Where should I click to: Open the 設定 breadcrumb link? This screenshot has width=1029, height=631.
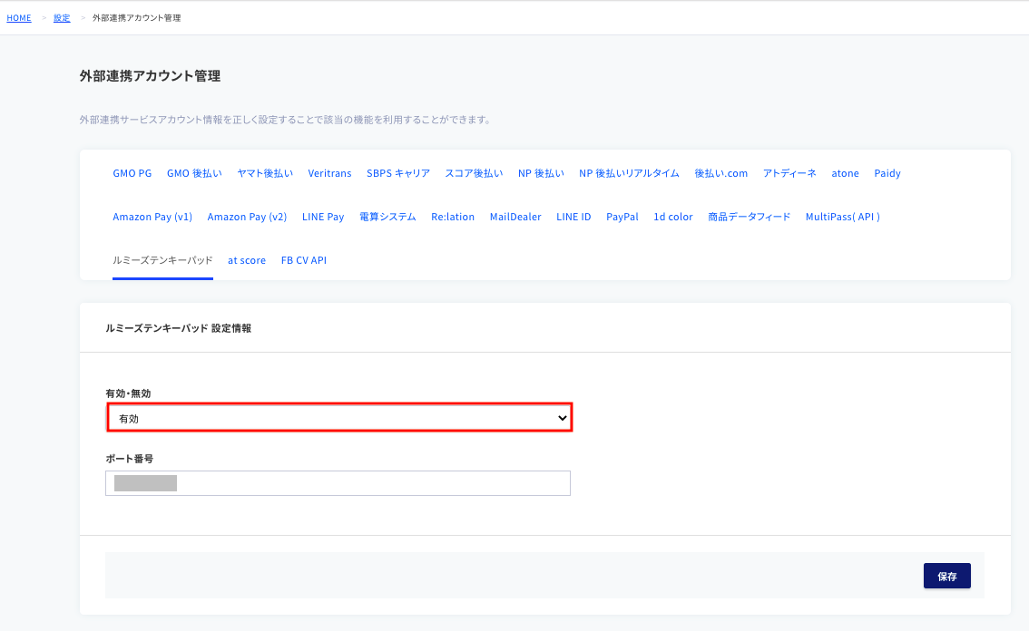pyautogui.click(x=61, y=17)
